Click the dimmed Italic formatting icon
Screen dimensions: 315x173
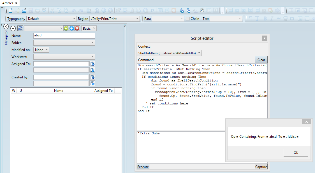pyautogui.click(x=272, y=19)
